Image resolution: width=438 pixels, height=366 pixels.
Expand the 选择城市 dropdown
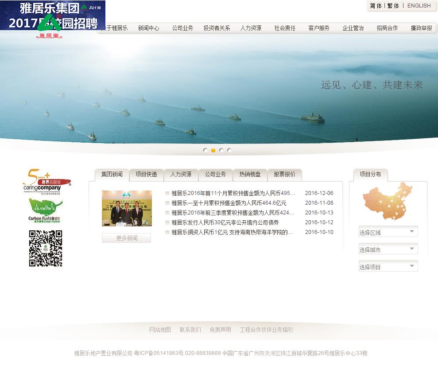[388, 249]
